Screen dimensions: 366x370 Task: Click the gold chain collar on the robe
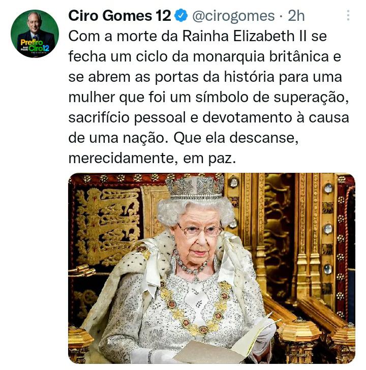[195, 308]
